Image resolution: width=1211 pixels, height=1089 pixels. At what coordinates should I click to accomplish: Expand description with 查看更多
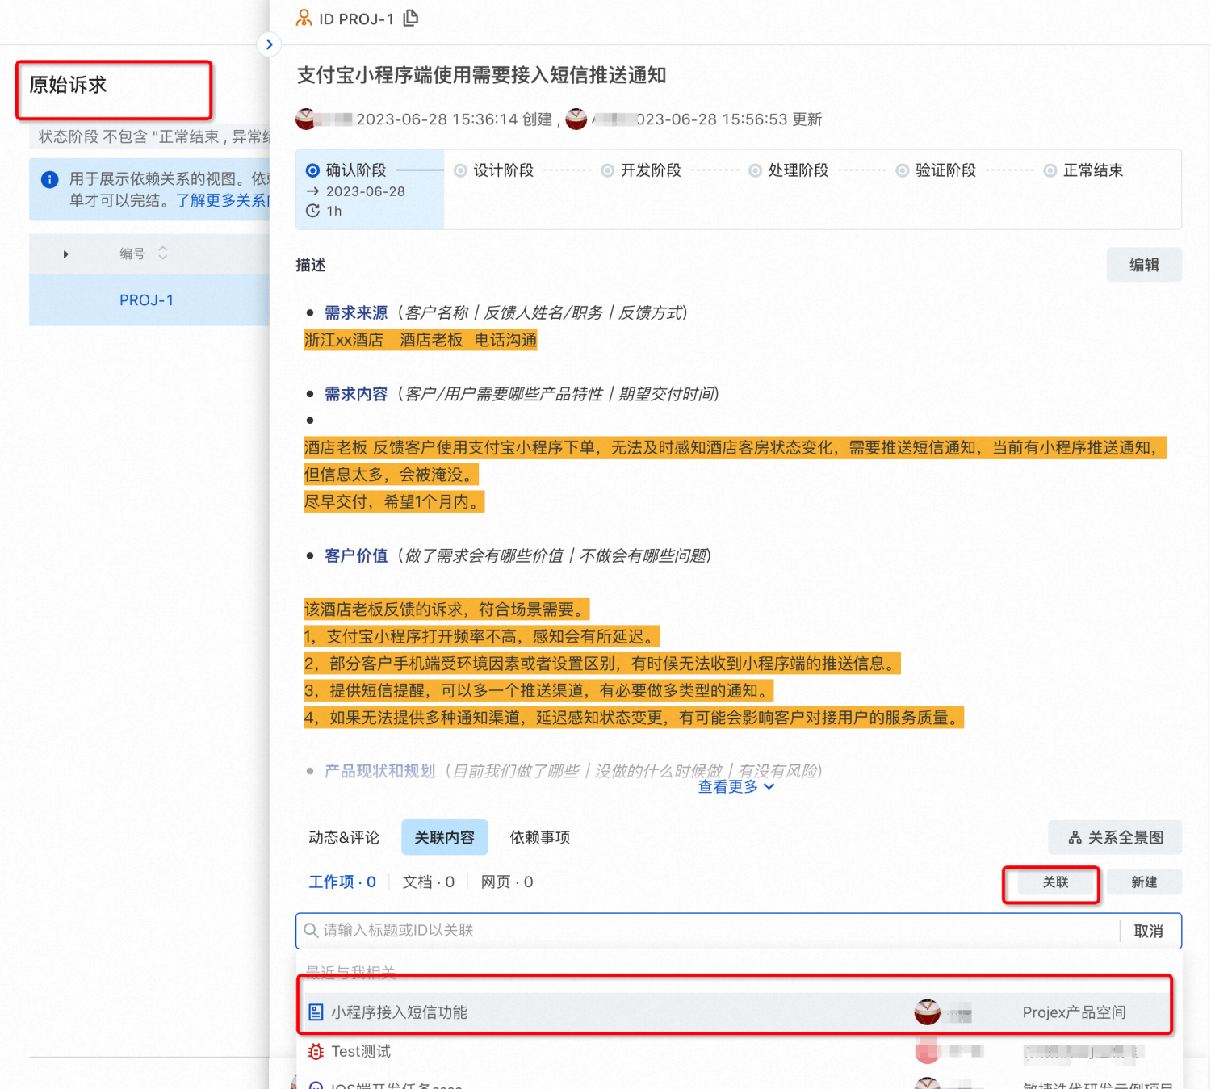(736, 787)
